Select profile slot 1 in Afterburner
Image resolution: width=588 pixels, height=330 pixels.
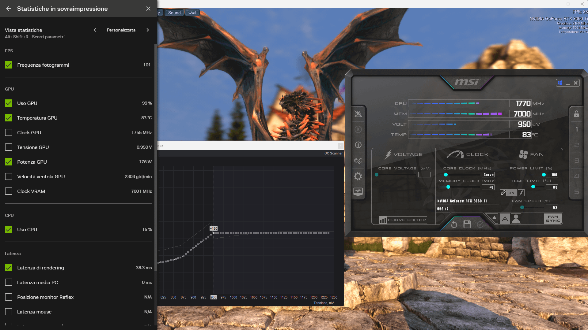coord(576,129)
